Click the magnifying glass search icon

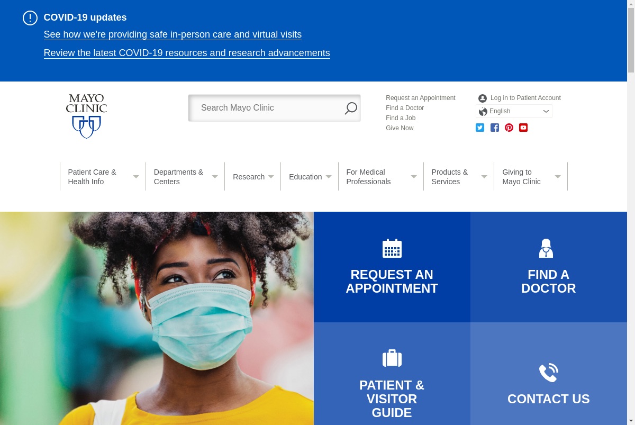coord(351,108)
